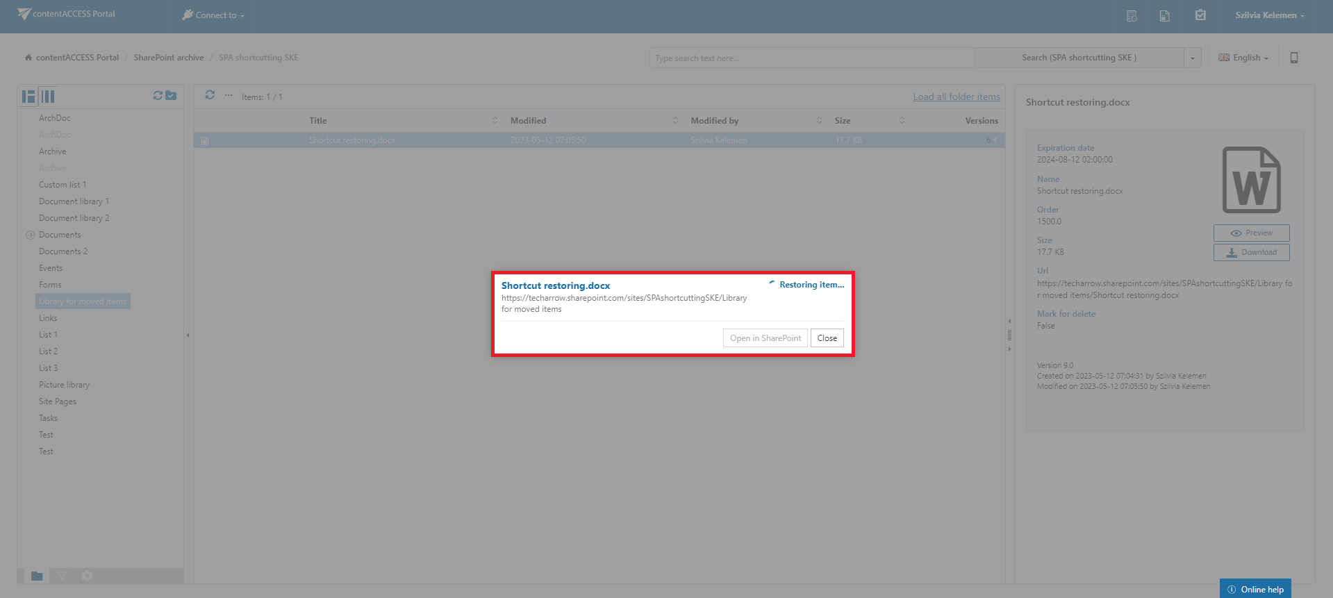Image resolution: width=1333 pixels, height=598 pixels.
Task: Click the Load all folder items link
Action: [956, 97]
